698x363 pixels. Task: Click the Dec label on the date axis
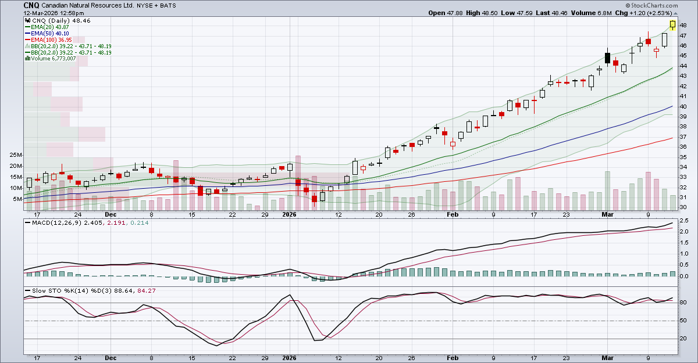(x=111, y=215)
